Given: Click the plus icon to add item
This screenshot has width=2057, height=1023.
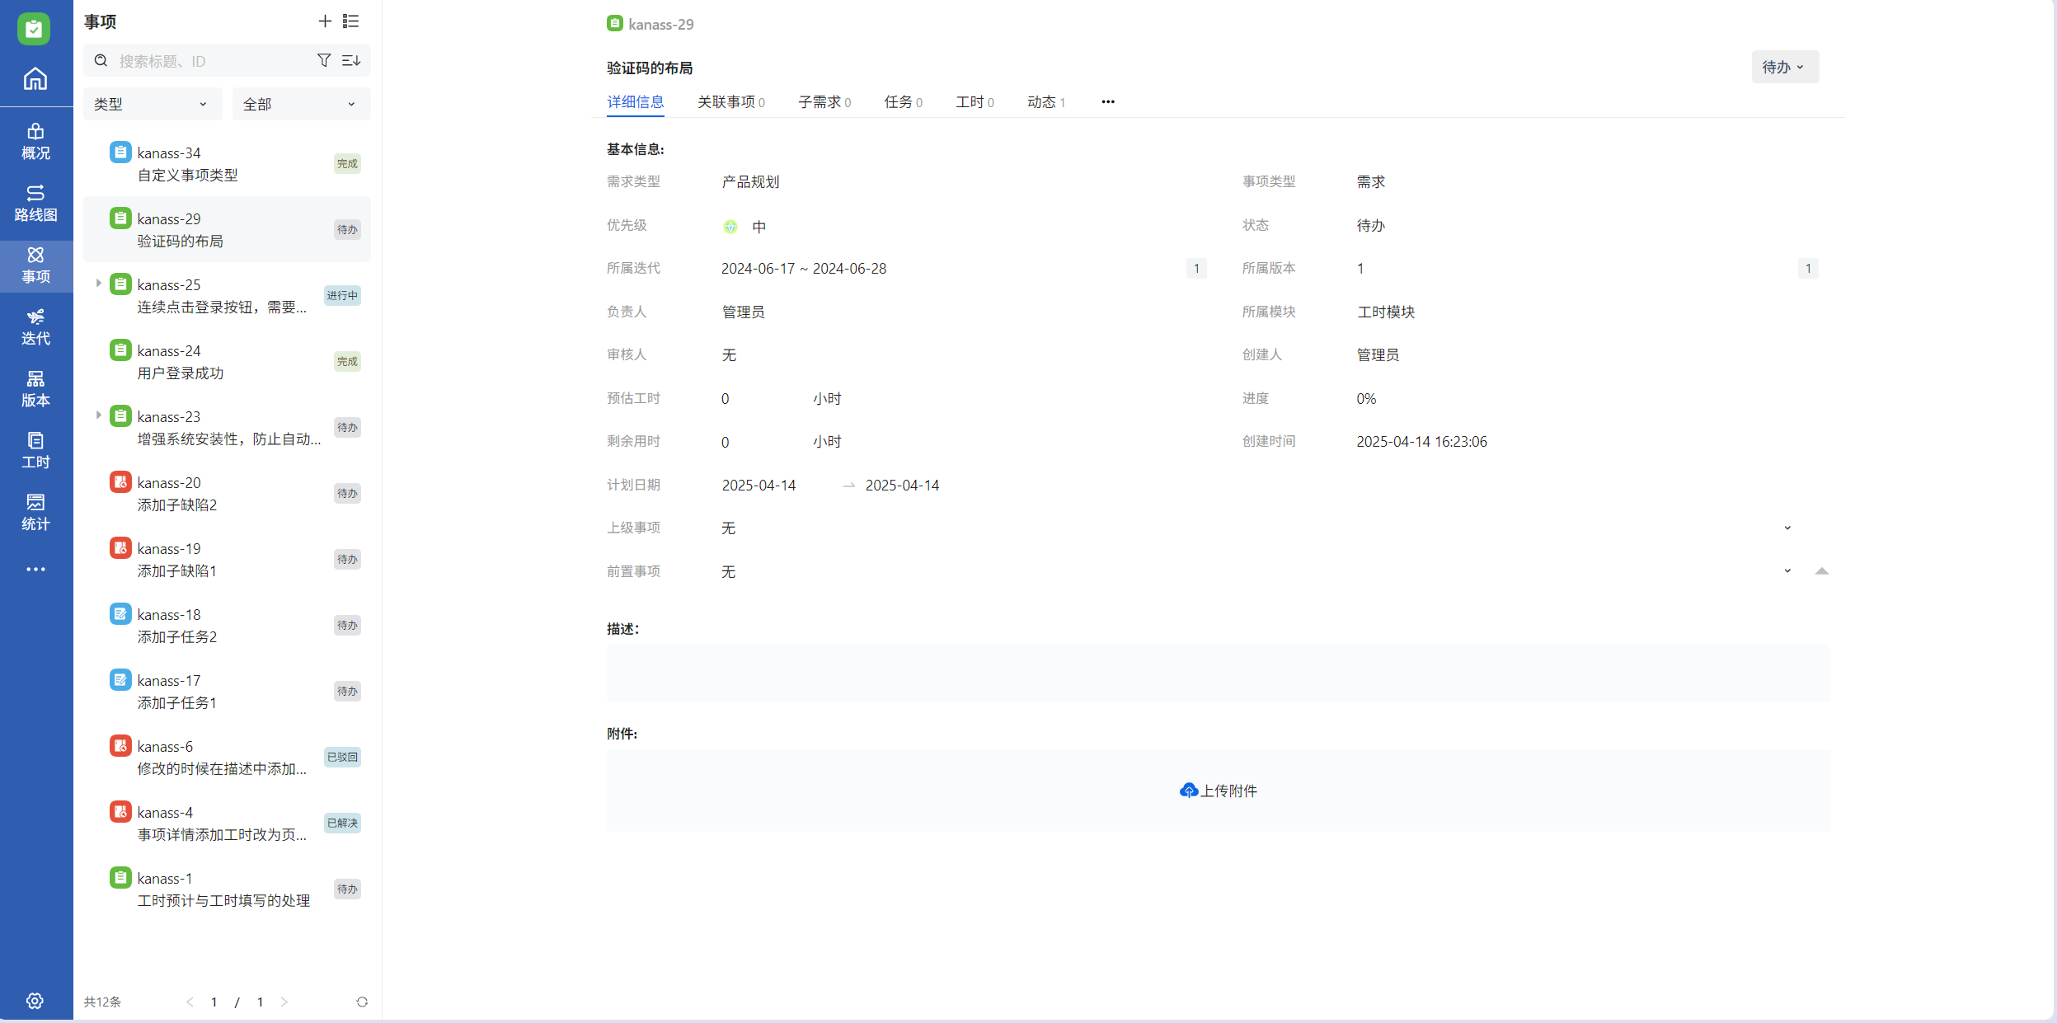Looking at the screenshot, I should [325, 21].
